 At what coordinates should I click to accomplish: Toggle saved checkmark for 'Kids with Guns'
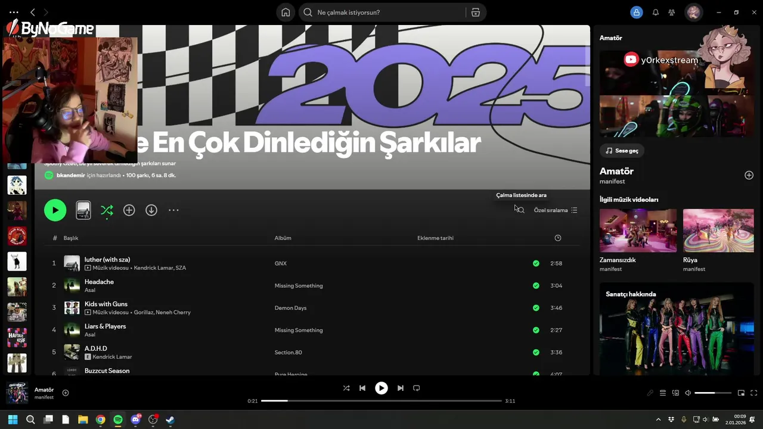tap(536, 308)
